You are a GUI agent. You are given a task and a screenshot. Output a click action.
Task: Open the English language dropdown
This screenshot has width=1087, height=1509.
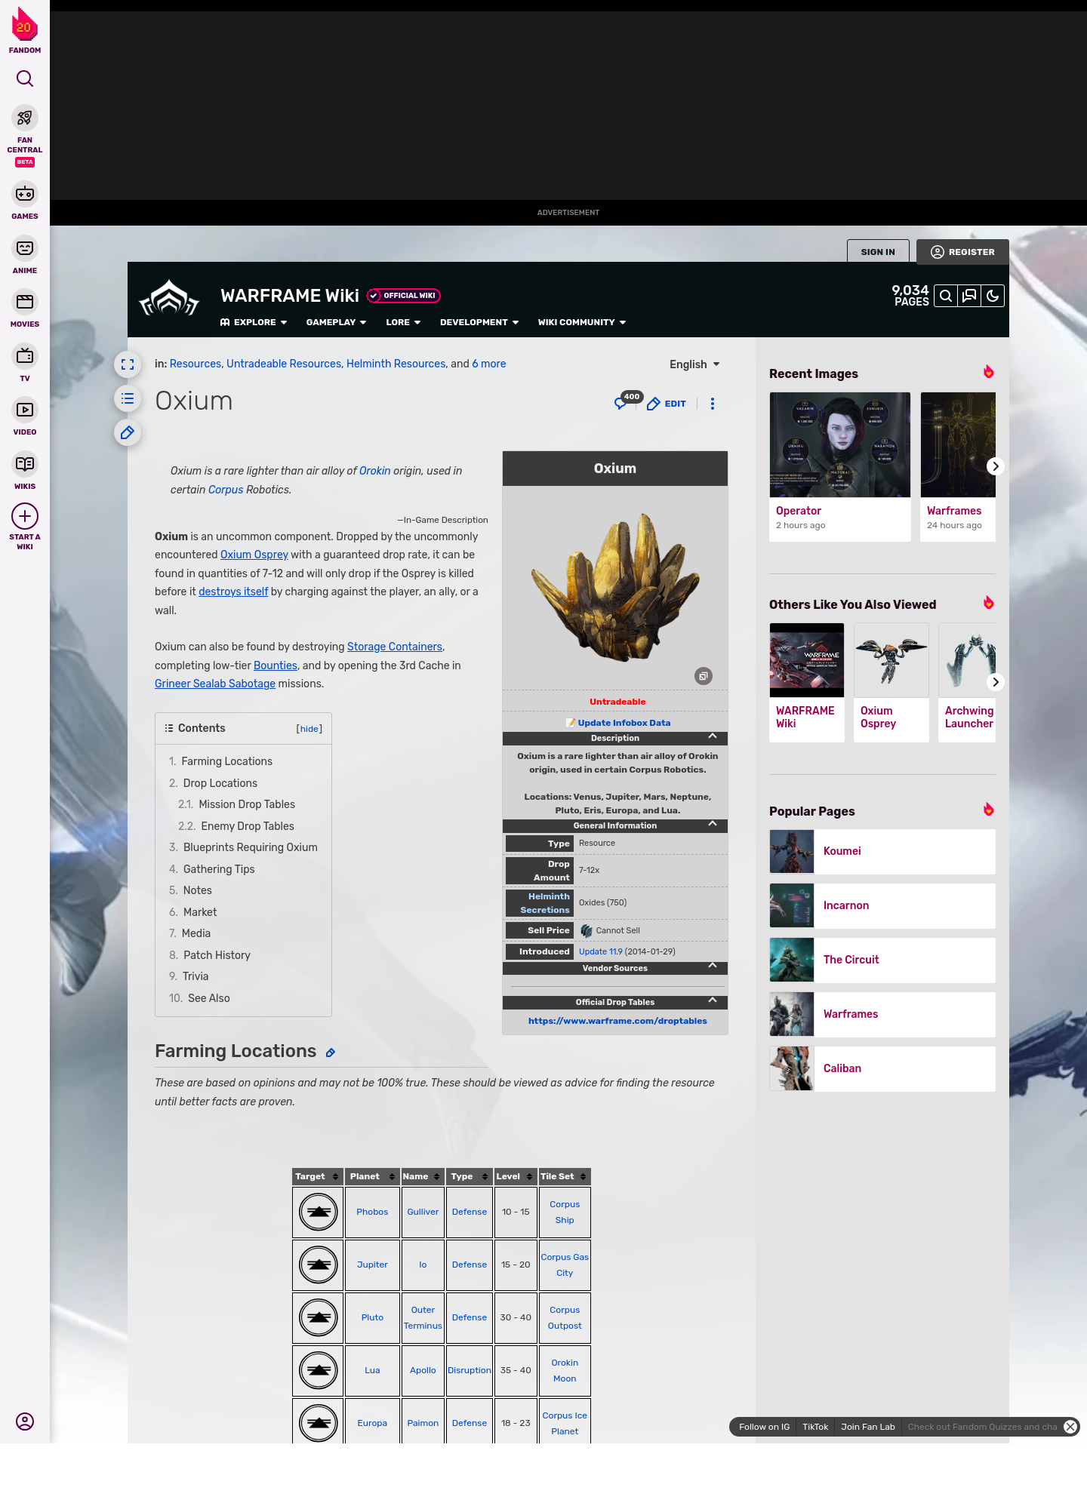pyautogui.click(x=694, y=364)
